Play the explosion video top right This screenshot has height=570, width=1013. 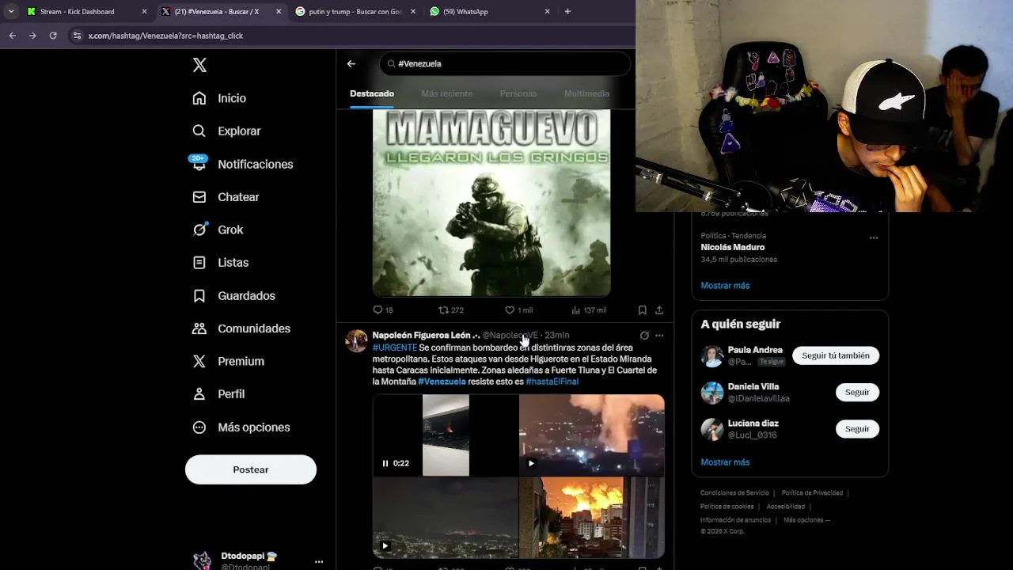[531, 463]
